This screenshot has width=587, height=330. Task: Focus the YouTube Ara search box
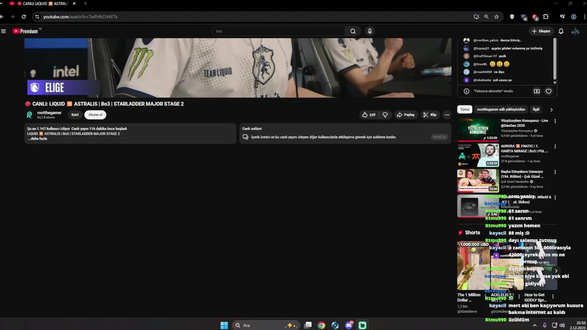[279, 31]
